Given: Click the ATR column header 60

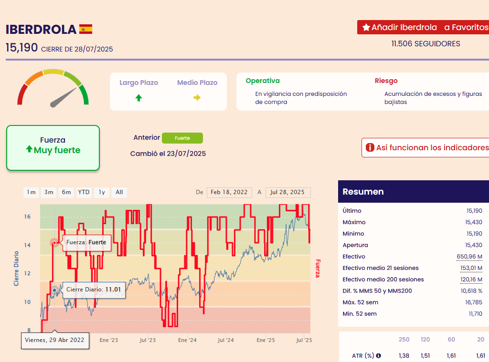Looking at the screenshot, I should tap(451, 340).
